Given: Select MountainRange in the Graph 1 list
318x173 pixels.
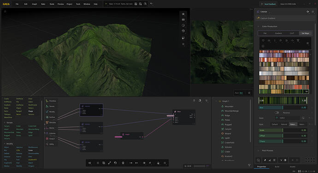Looking at the screenshot, I should (231, 111).
